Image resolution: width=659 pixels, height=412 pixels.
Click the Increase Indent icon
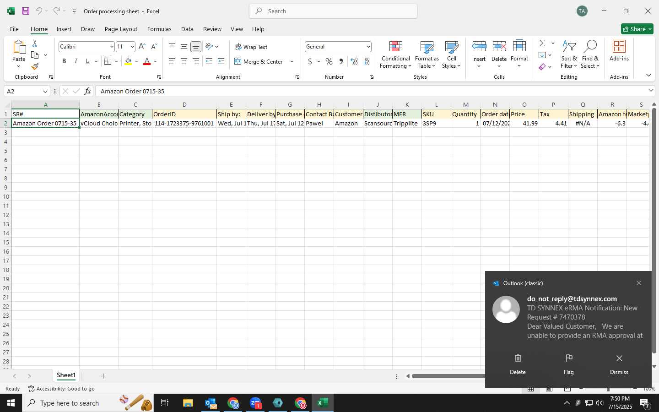221,61
